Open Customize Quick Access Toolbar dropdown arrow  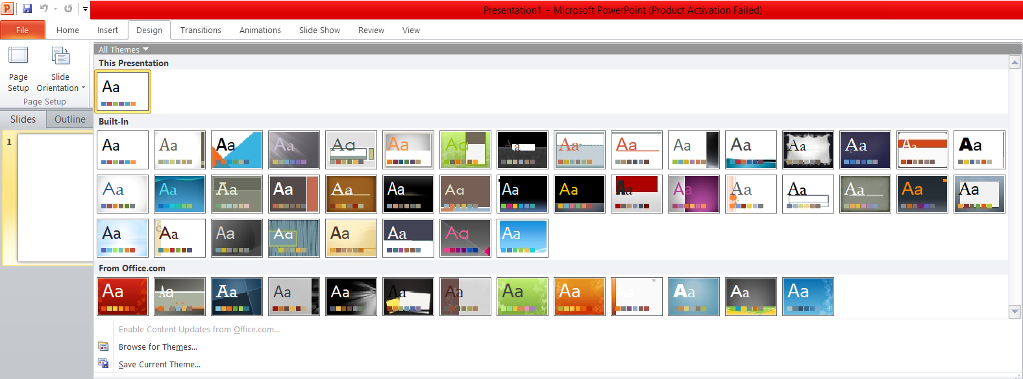(x=85, y=9)
